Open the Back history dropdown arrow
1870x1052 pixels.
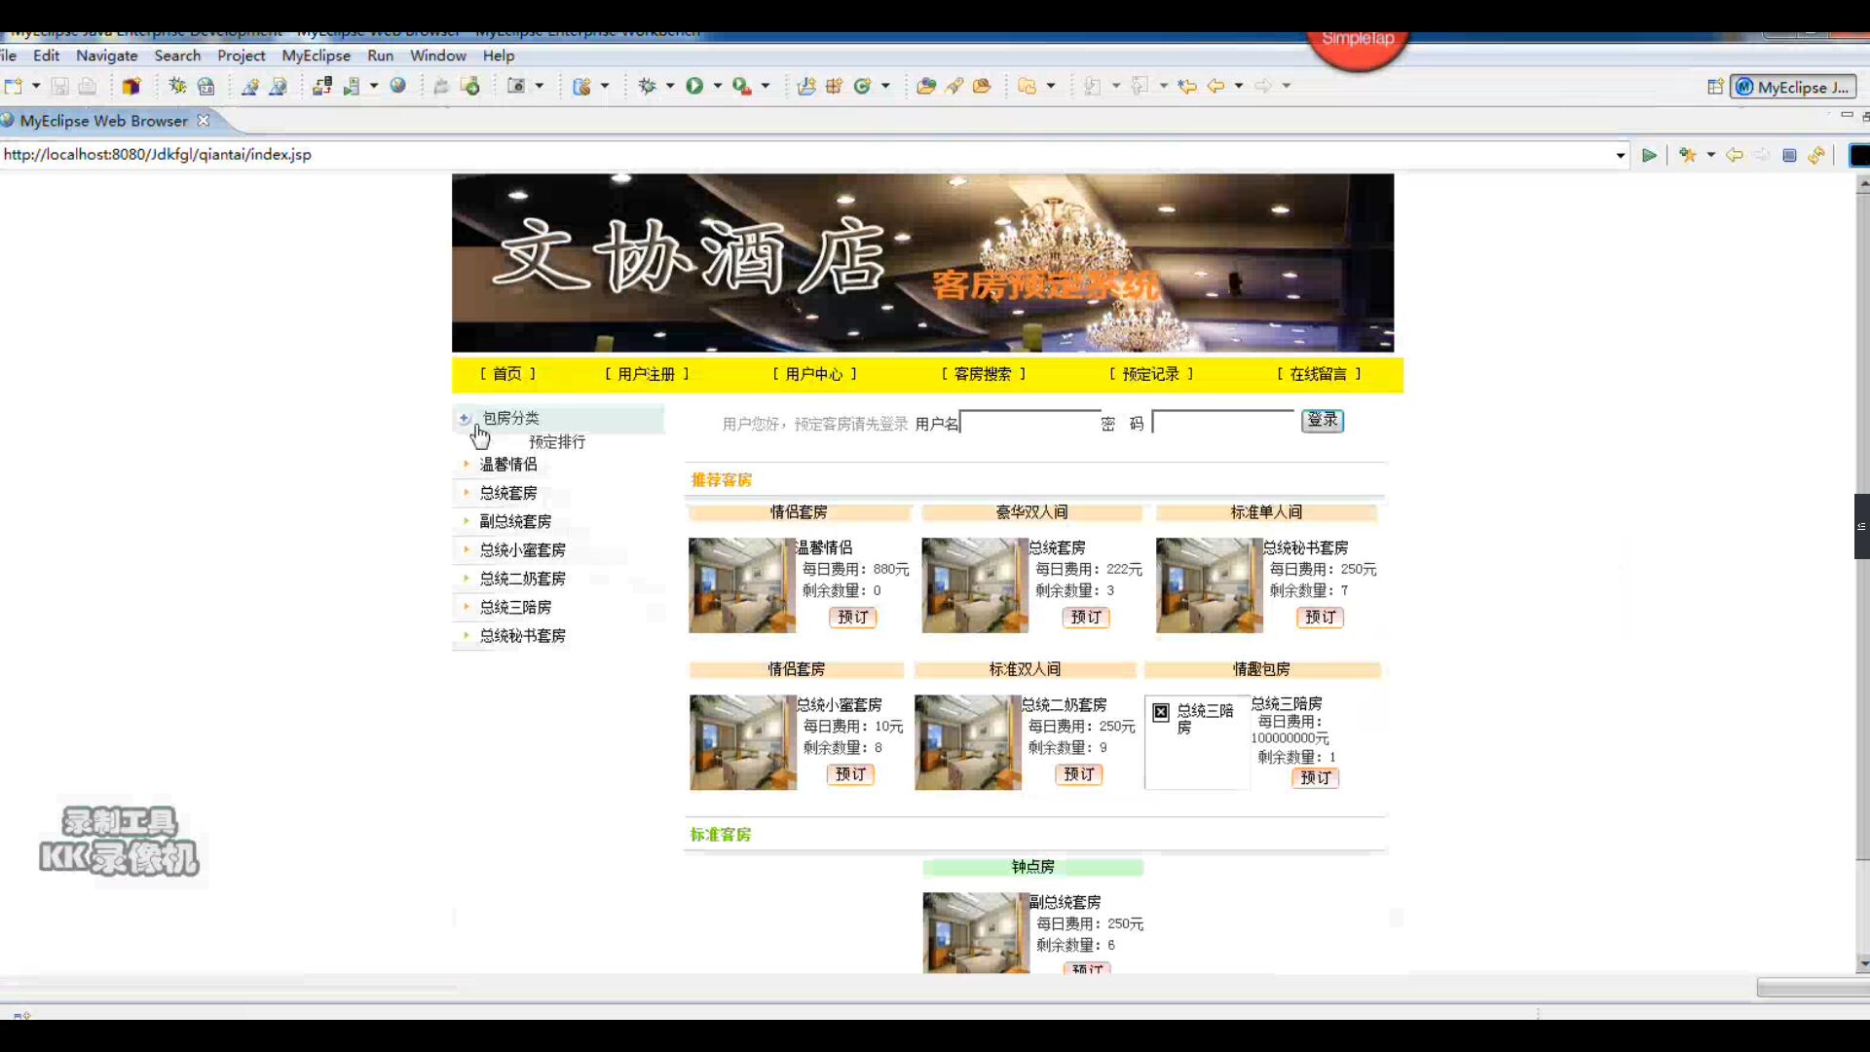1239,86
